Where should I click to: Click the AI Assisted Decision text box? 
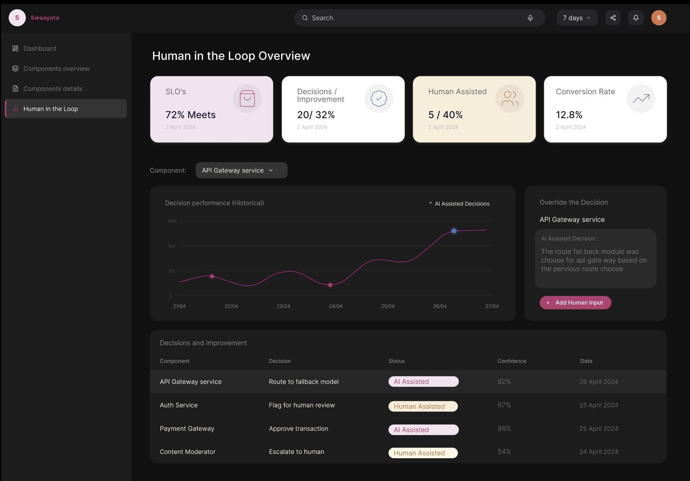click(x=595, y=258)
